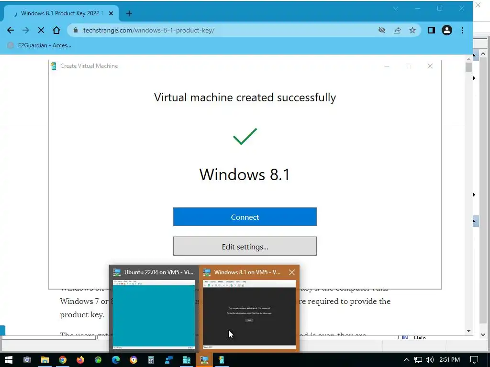The width and height of the screenshot is (490, 367).
Task: Open a new Chrome tab
Action: click(x=129, y=13)
